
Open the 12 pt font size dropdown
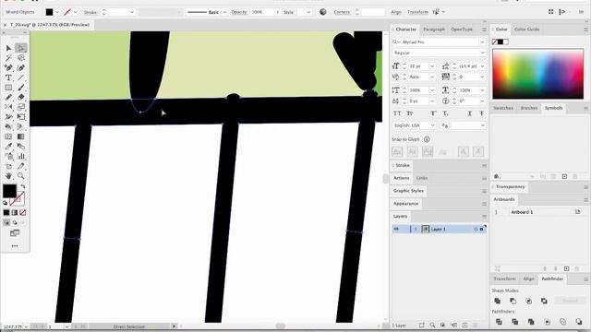[432, 66]
